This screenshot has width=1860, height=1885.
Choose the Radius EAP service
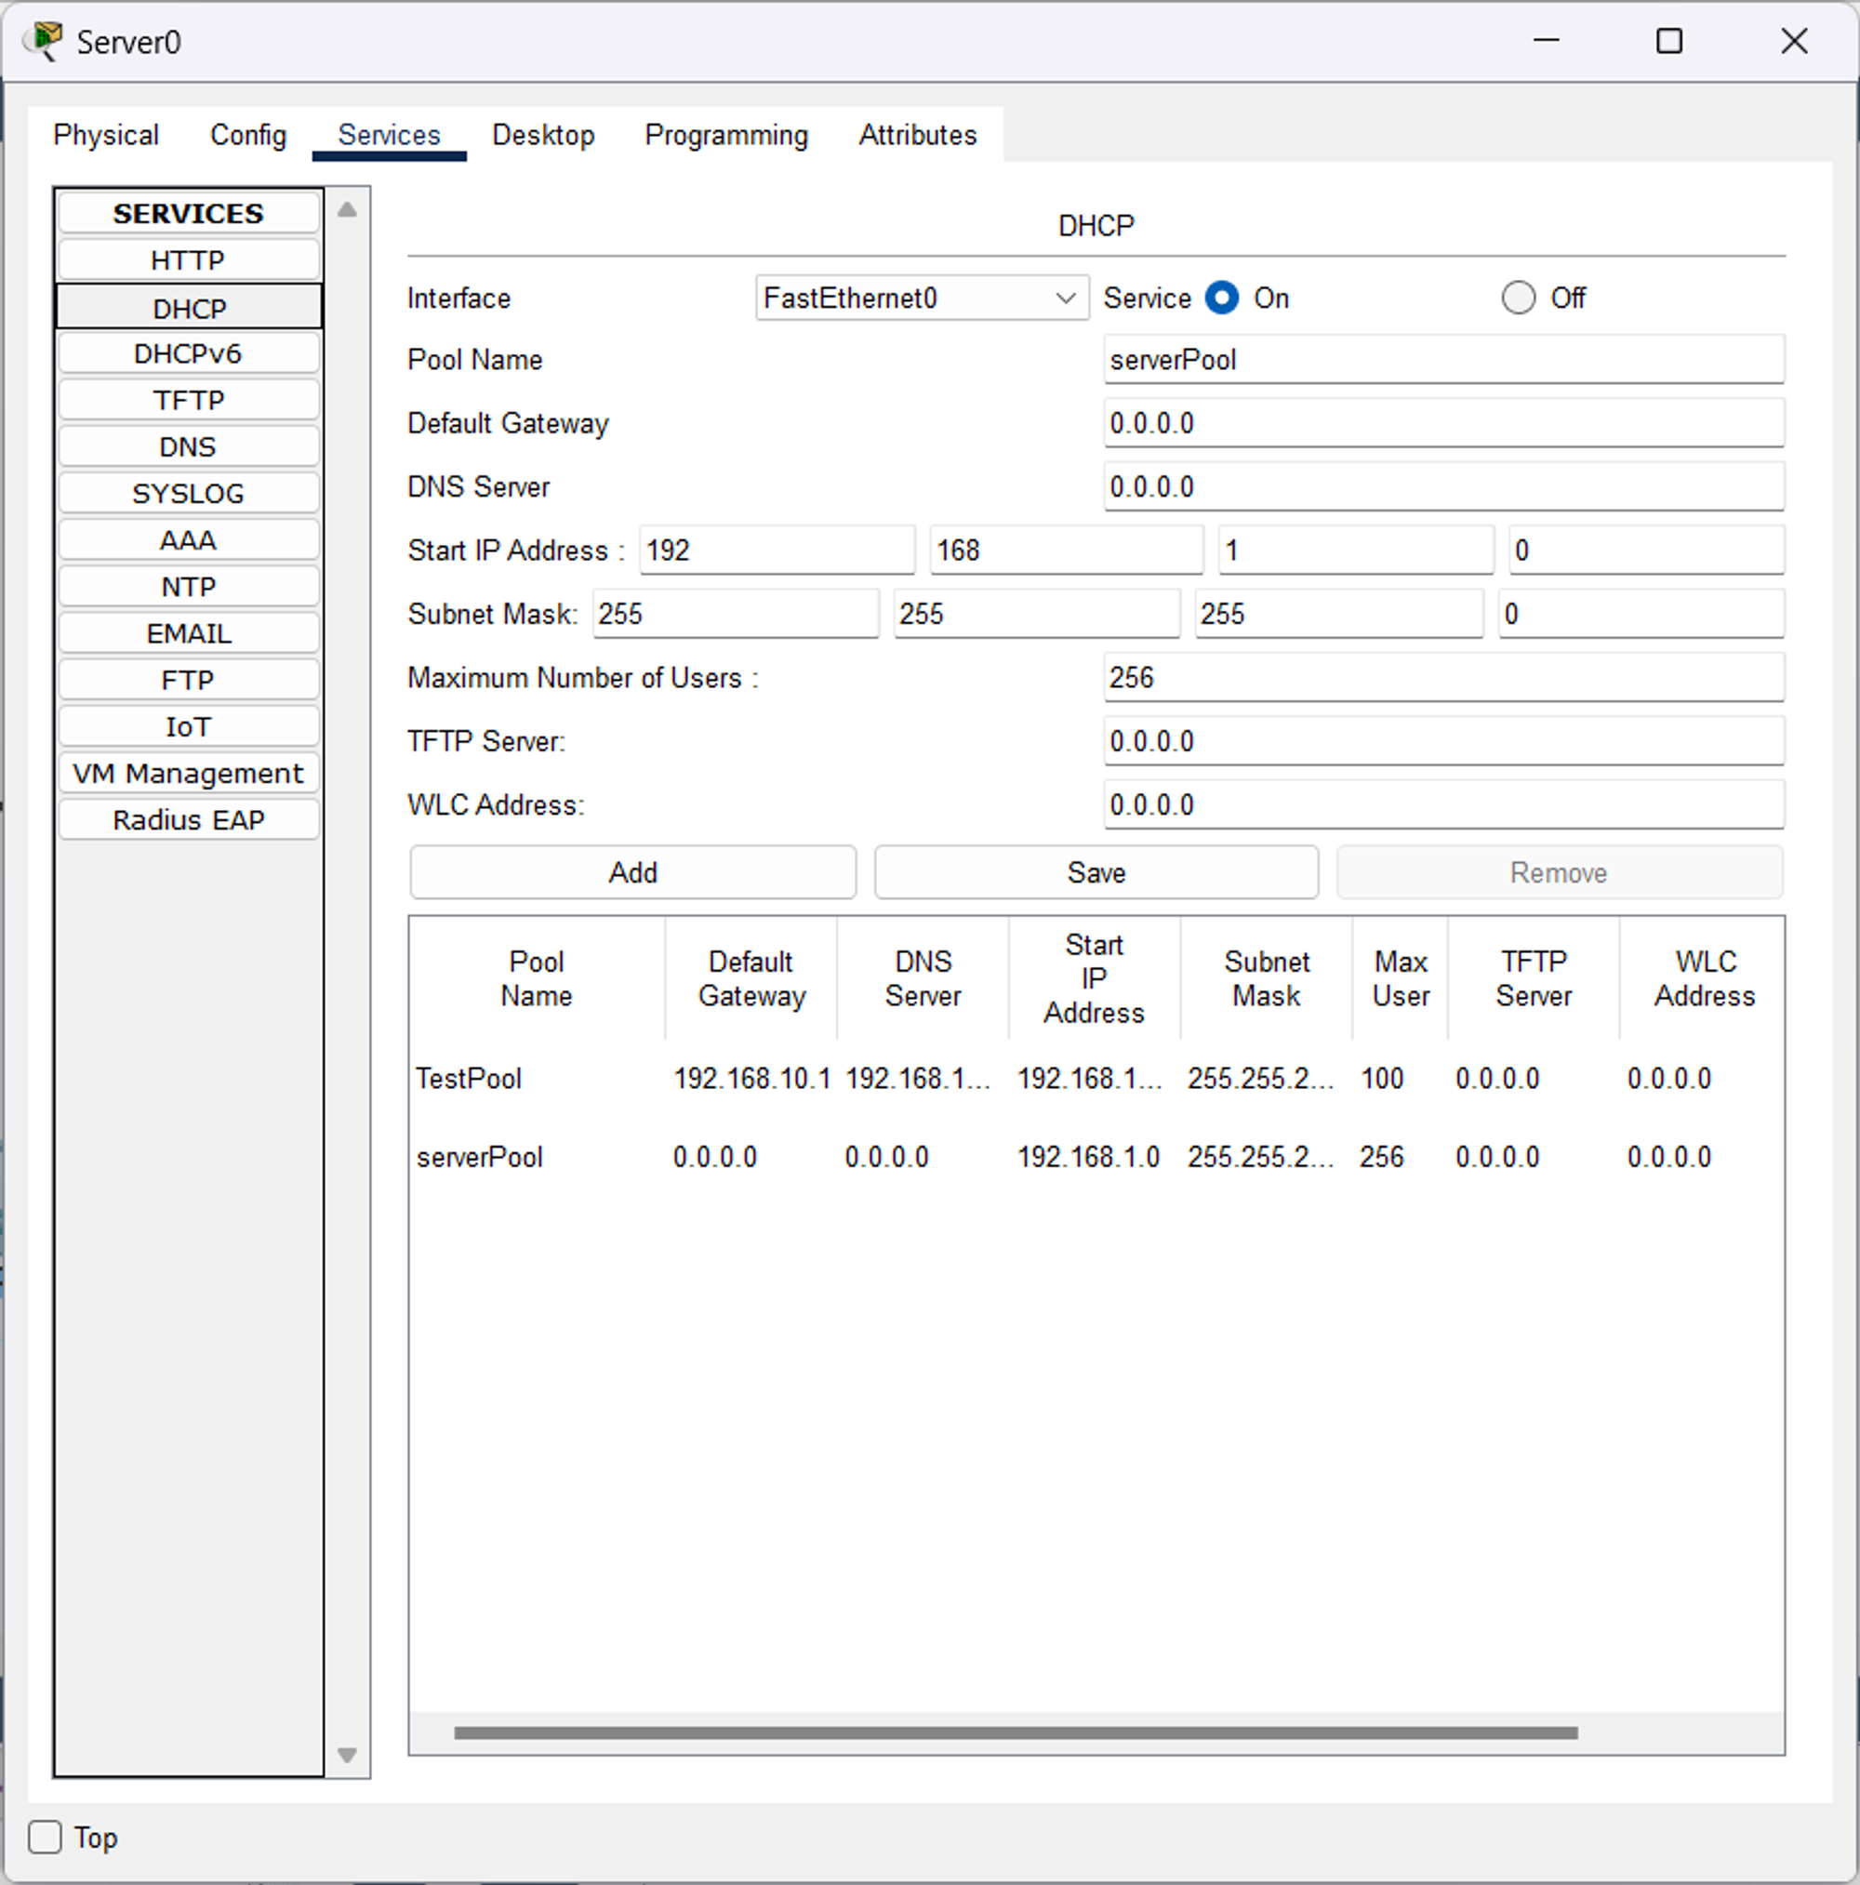(187, 819)
